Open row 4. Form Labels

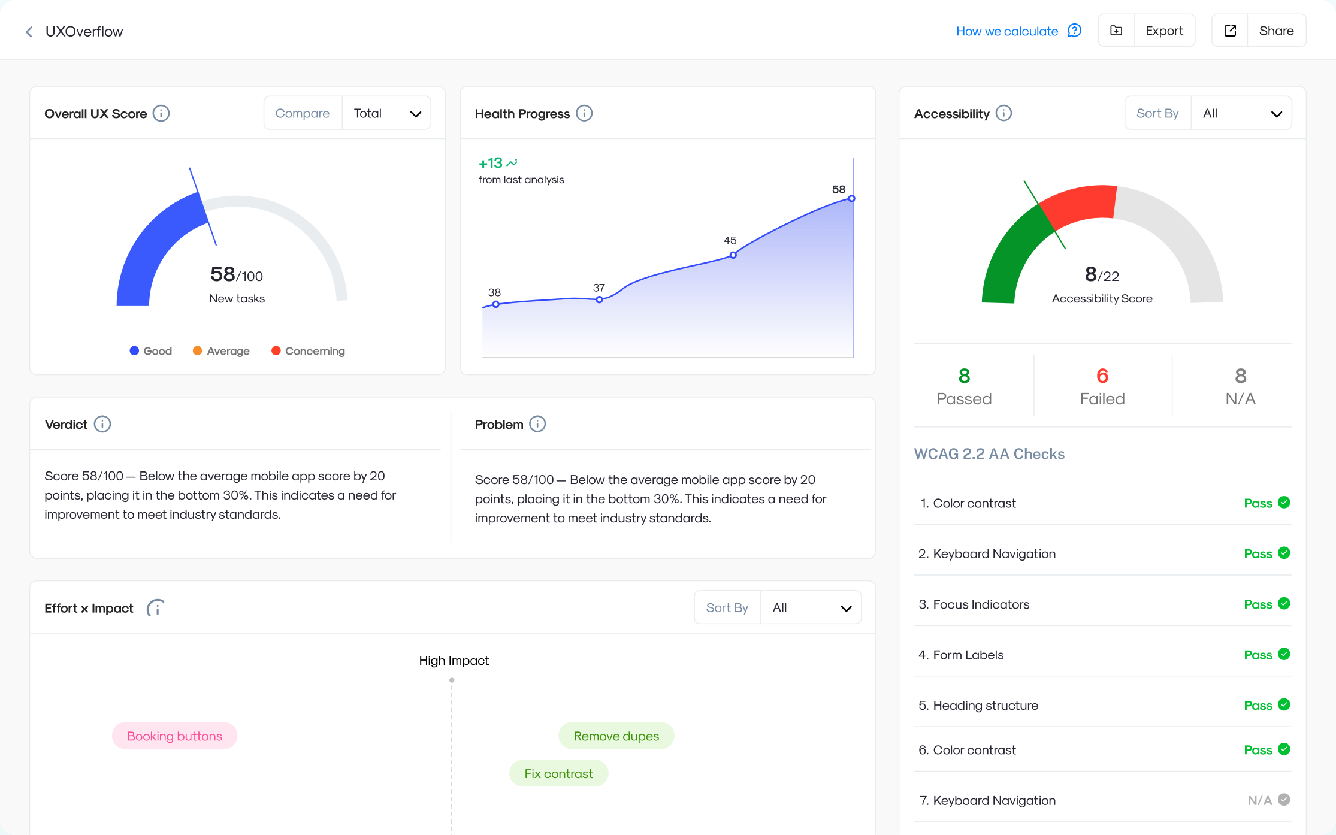1102,655
